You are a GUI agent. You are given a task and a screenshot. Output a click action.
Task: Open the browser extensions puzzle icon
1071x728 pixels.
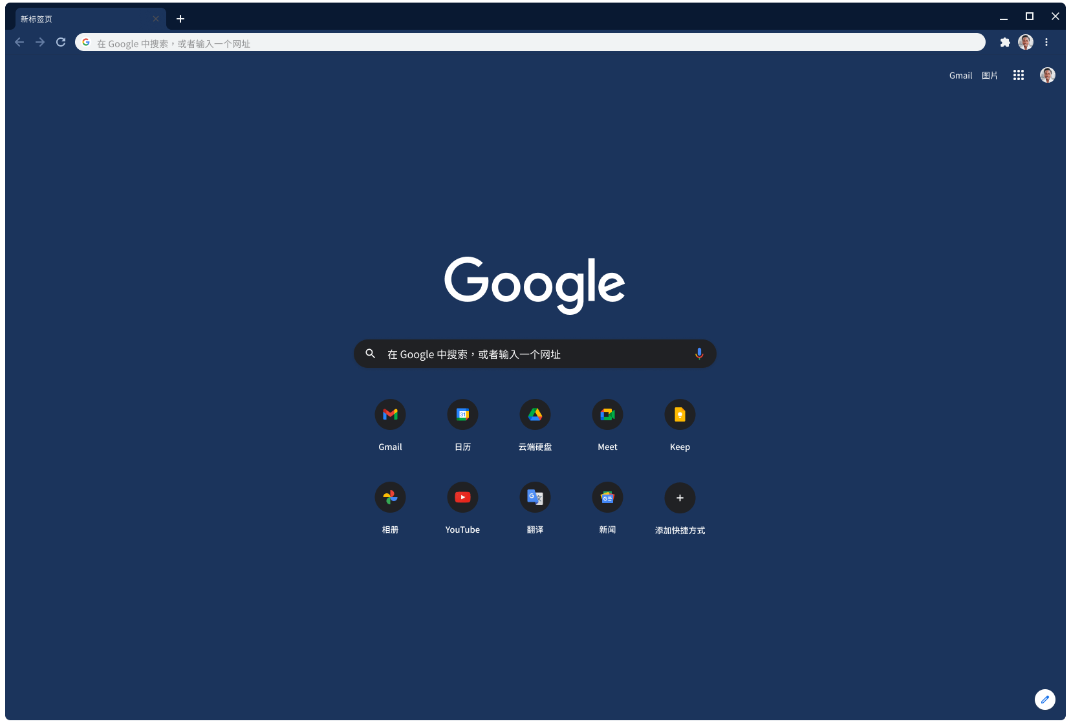pyautogui.click(x=1005, y=42)
